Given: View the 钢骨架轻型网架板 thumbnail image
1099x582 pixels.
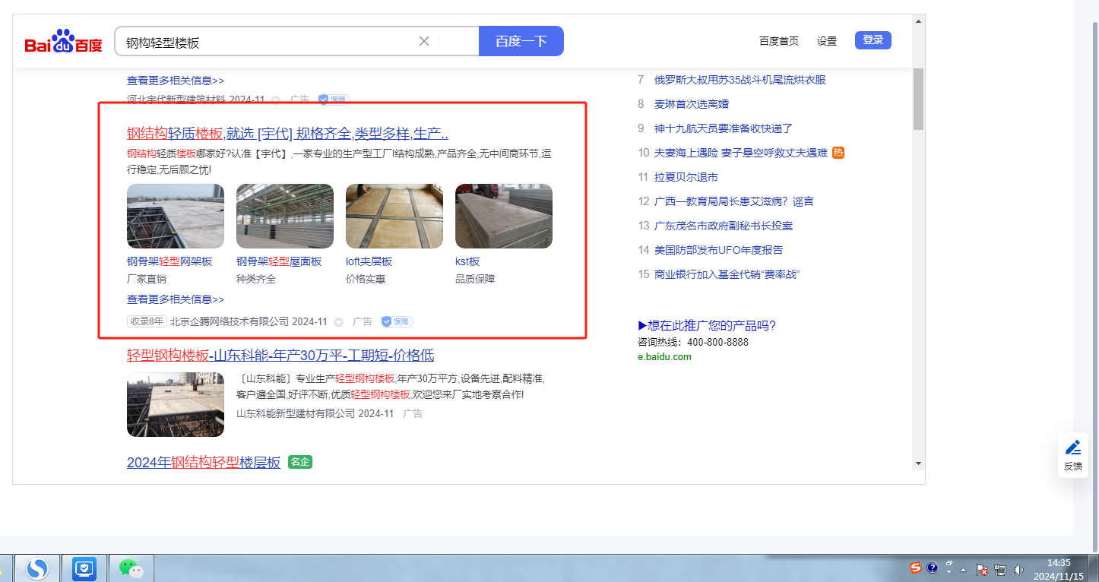Looking at the screenshot, I should click(x=176, y=216).
